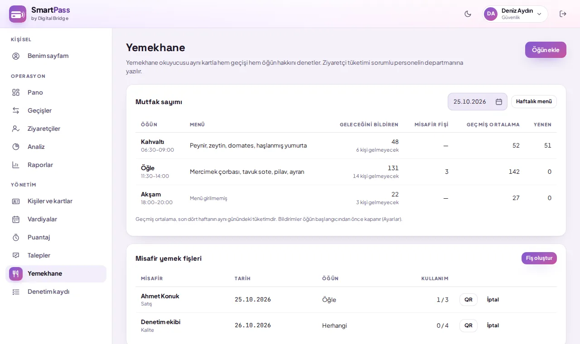Expand the Deniz Aydın user menu chevron
This screenshot has width=580, height=344.
click(539, 14)
